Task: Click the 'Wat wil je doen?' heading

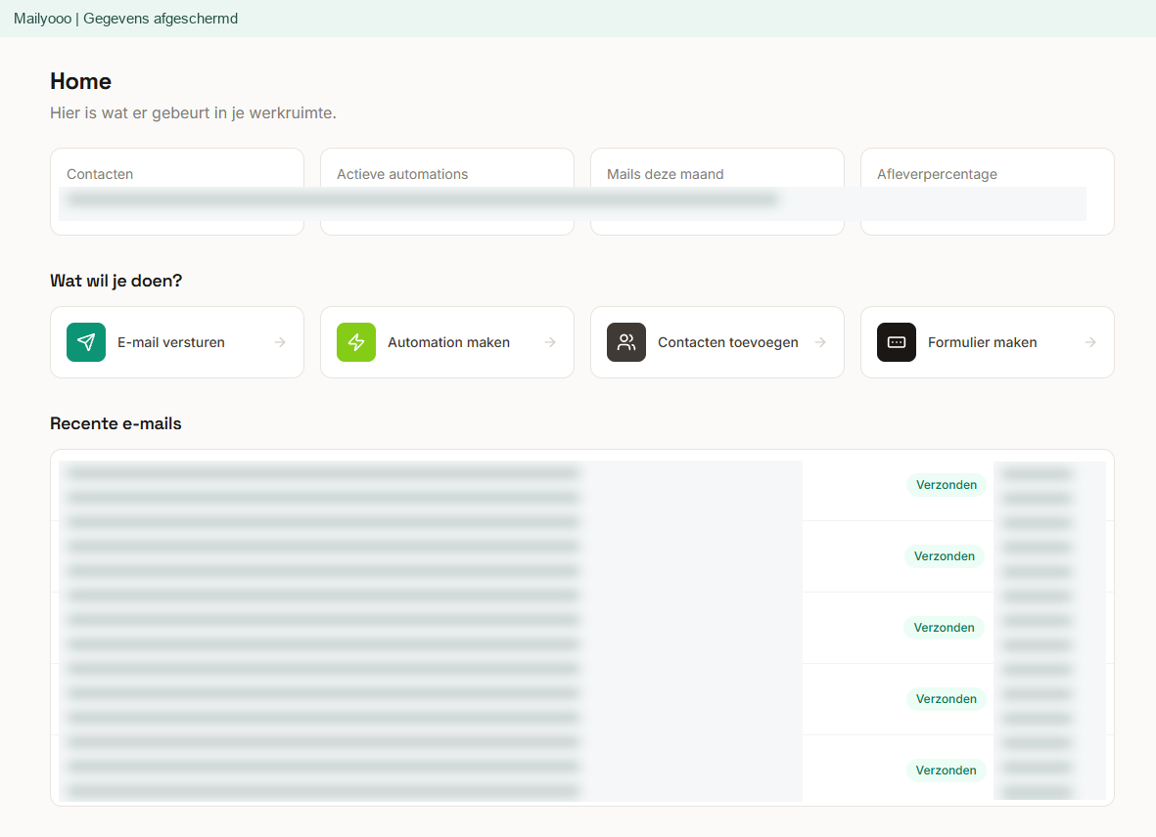Action: click(116, 281)
